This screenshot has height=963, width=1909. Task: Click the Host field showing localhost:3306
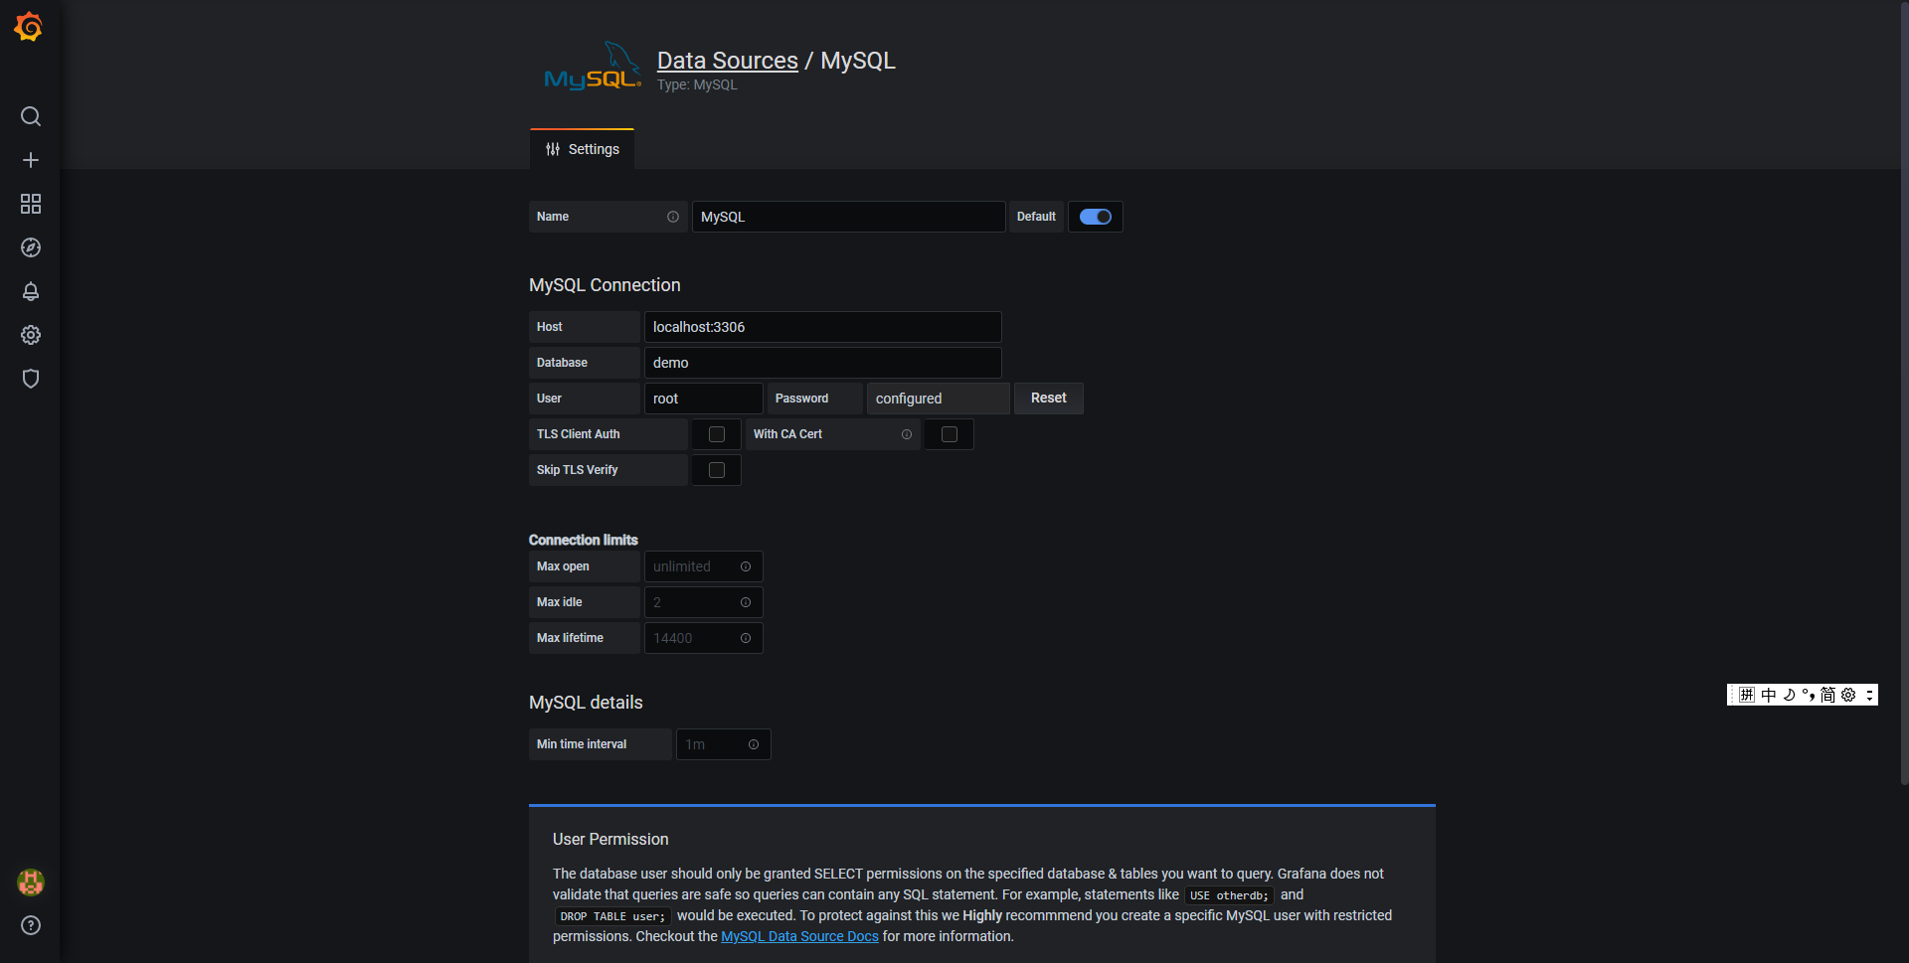[823, 327]
